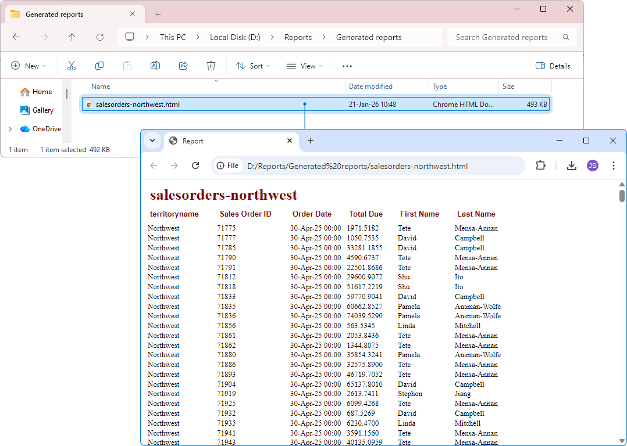Viewport: 627px width, 446px height.
Task: Go back in File Explorer navigation
Action: coord(16,37)
